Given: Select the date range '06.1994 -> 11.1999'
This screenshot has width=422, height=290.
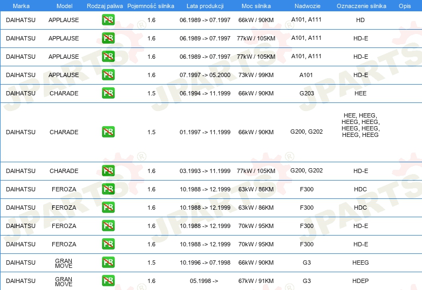Looking at the screenshot, I should tap(205, 93).
